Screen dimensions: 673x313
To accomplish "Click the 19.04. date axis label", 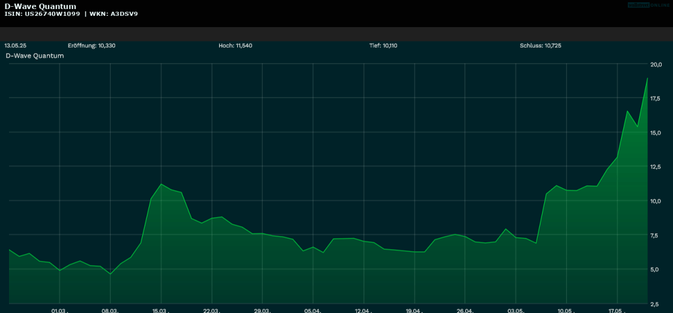I will click(414, 311).
